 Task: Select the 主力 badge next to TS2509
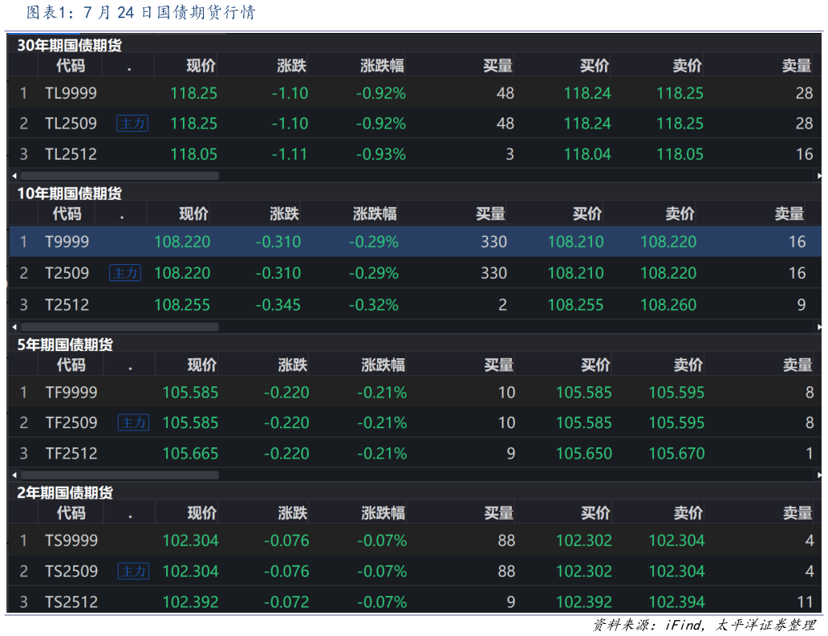tap(133, 571)
